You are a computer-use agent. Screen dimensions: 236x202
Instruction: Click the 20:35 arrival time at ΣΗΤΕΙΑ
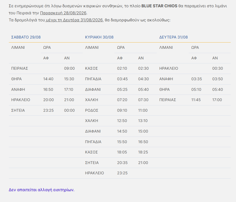point(122,163)
